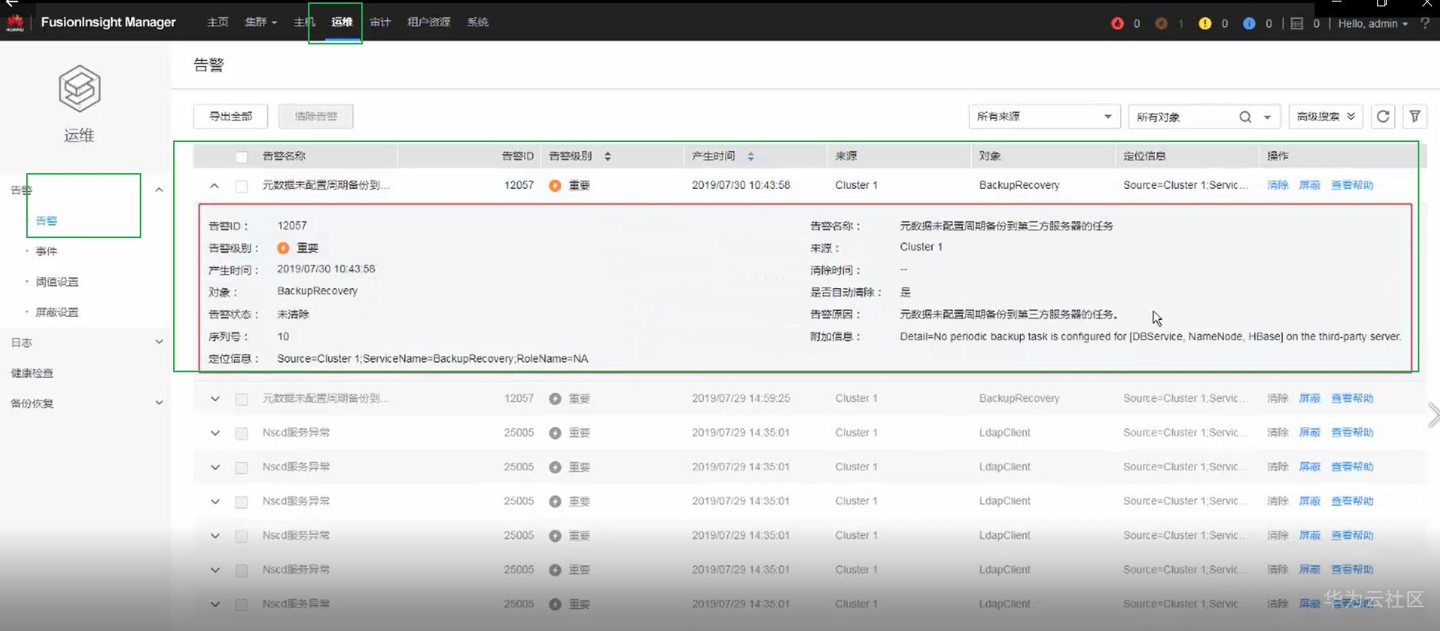
Task: Open the task list icon in header
Action: tap(1296, 23)
